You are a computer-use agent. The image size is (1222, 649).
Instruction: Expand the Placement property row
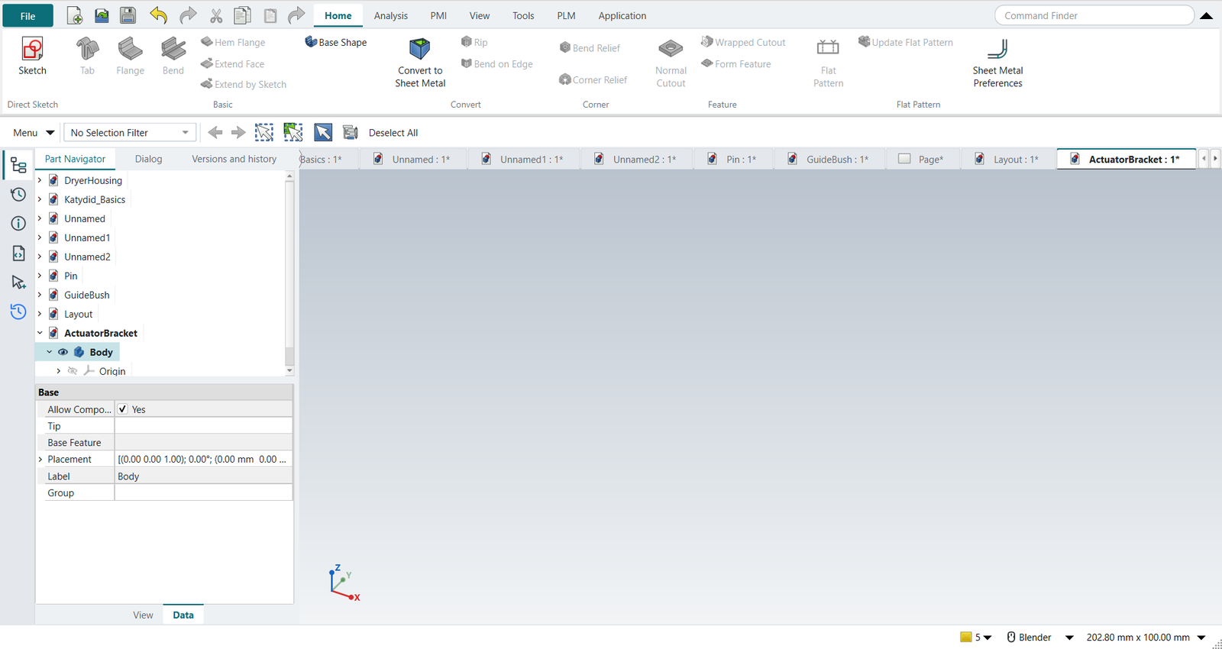(40, 459)
